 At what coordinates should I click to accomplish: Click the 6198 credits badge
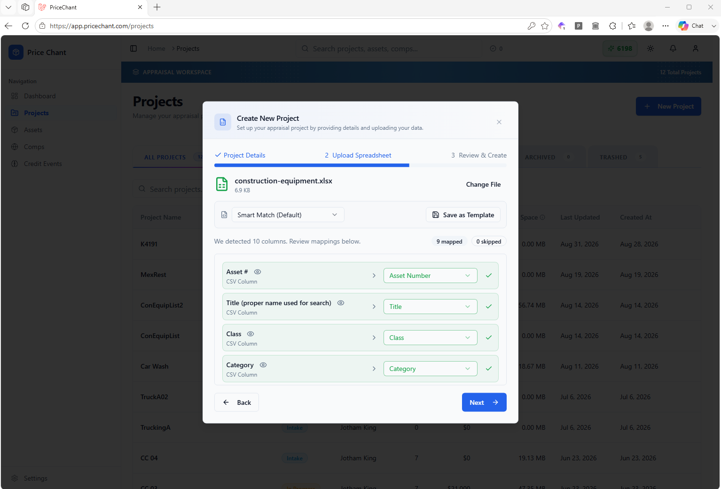[x=620, y=48]
